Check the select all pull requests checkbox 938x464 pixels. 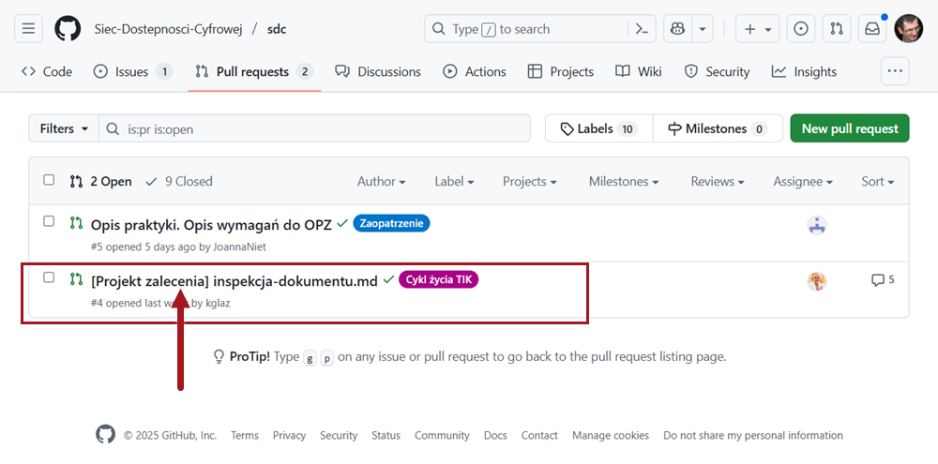pyautogui.click(x=49, y=180)
